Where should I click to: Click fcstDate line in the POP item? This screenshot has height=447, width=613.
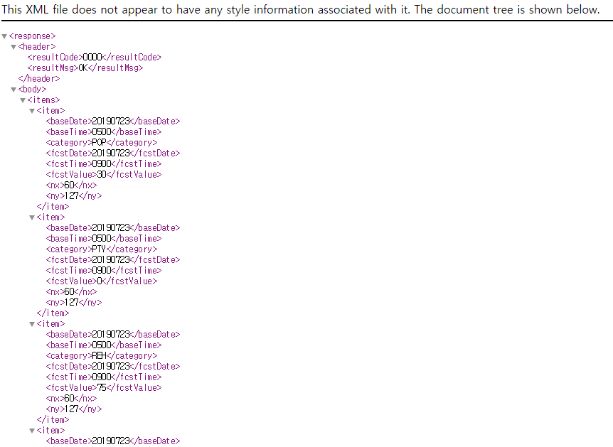tap(113, 154)
